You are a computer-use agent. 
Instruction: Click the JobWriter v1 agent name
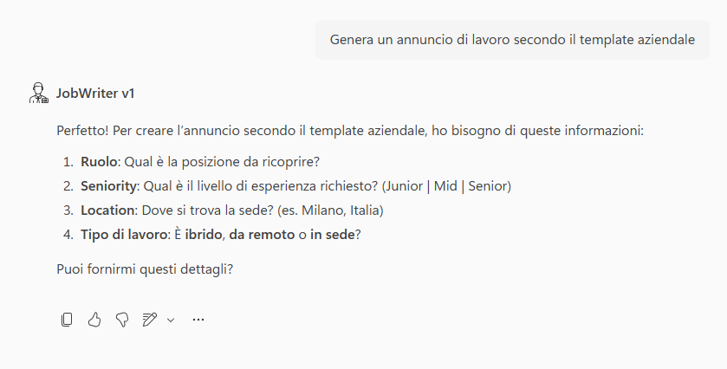click(95, 93)
